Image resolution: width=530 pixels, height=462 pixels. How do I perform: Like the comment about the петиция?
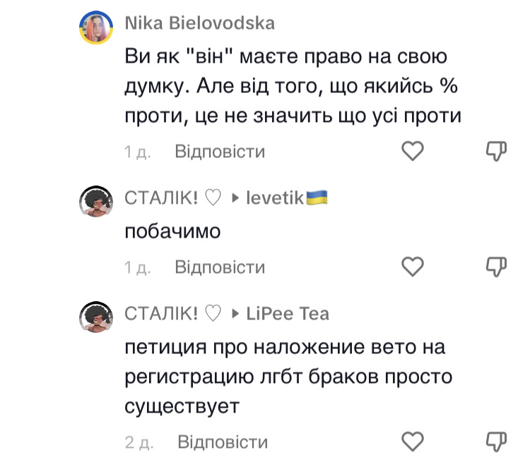click(x=412, y=442)
